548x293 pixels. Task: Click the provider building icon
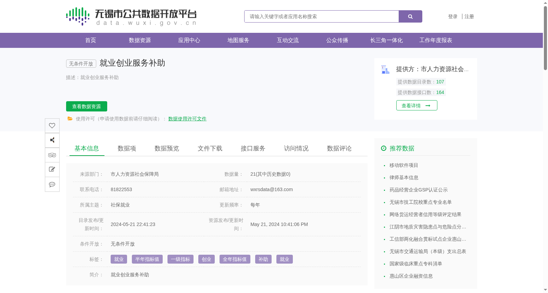point(385,69)
